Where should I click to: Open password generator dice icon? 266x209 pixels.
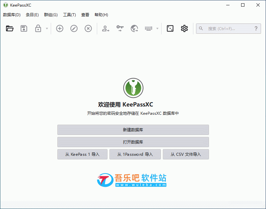point(170,28)
